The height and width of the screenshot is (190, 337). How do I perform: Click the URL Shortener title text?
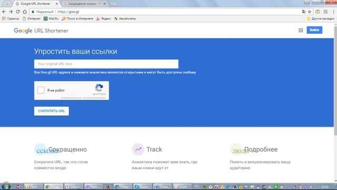[x=52, y=31]
